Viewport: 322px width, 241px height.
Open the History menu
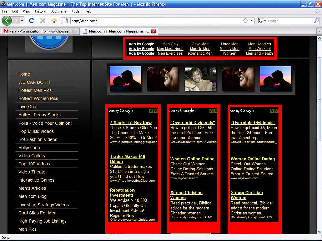tap(40, 11)
